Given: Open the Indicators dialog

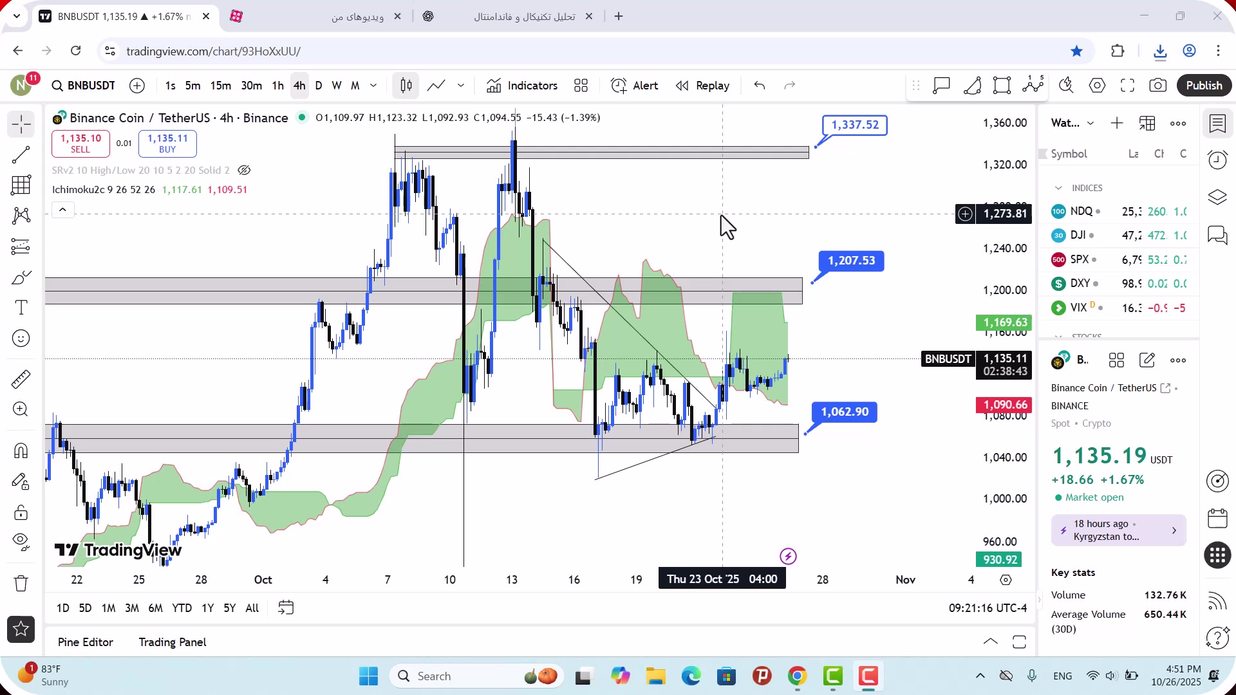Looking at the screenshot, I should (522, 86).
